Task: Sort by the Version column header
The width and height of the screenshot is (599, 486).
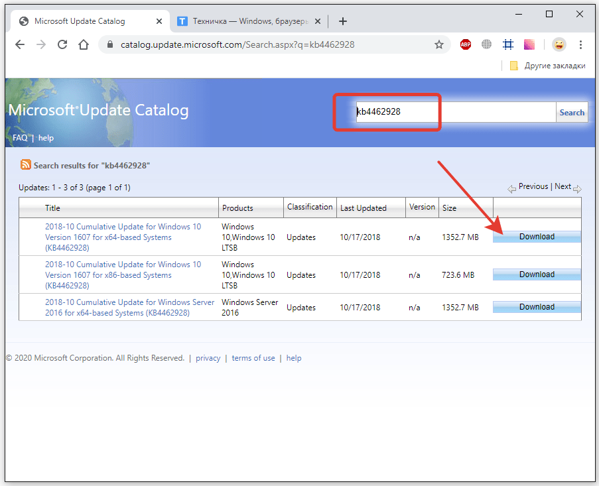Action: pos(422,207)
